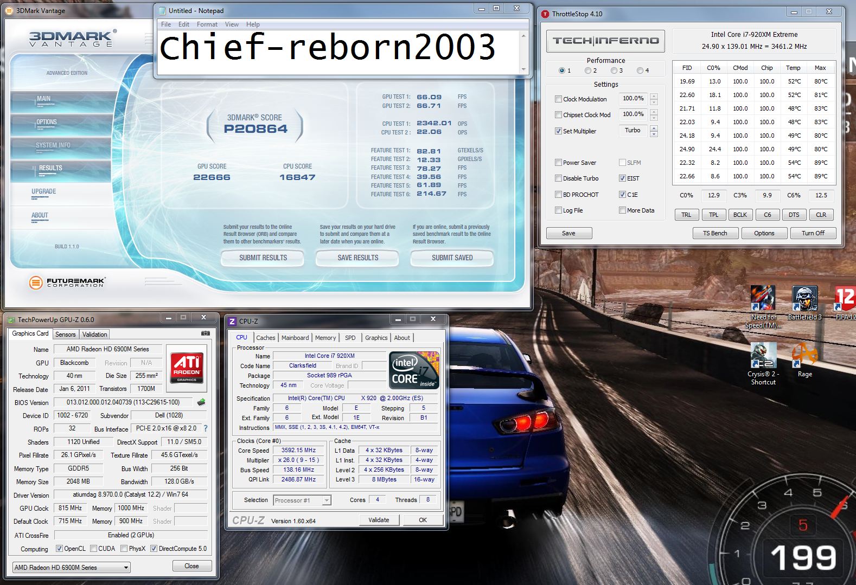856x585 pixels.
Task: Adjust the Set Multiplier Turbo stepper
Action: point(654,131)
